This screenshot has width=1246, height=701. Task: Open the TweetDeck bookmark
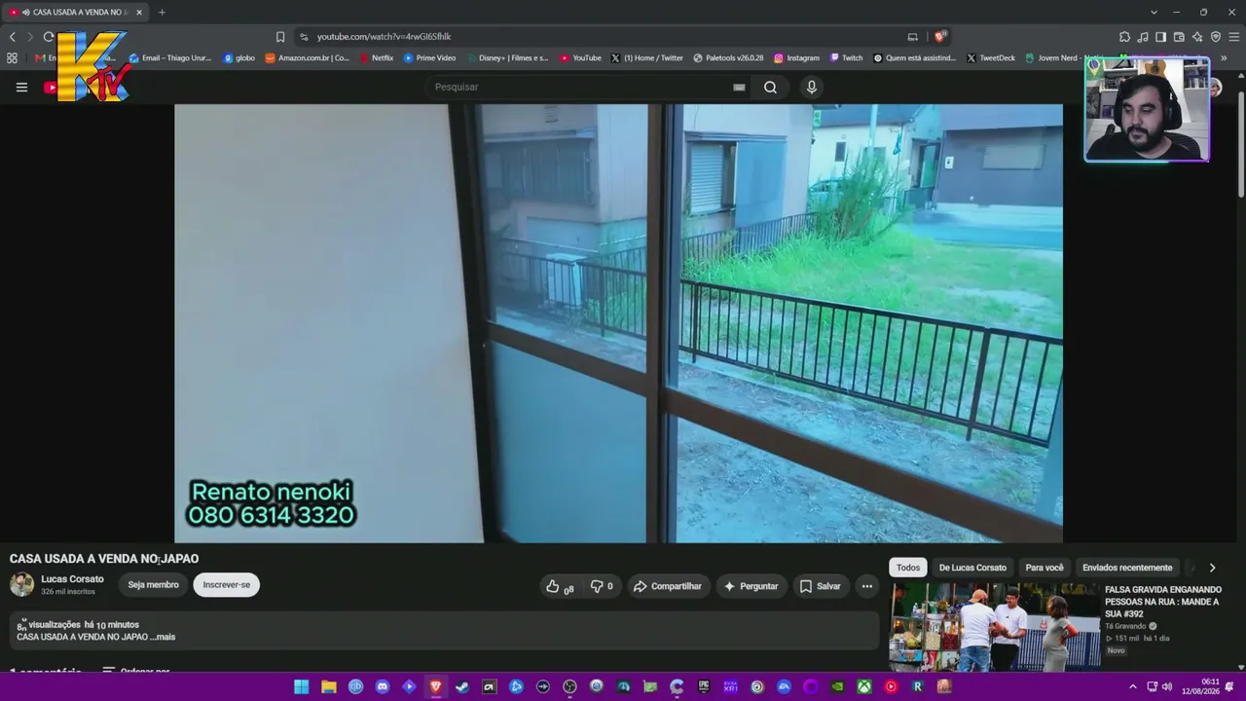tap(991, 58)
